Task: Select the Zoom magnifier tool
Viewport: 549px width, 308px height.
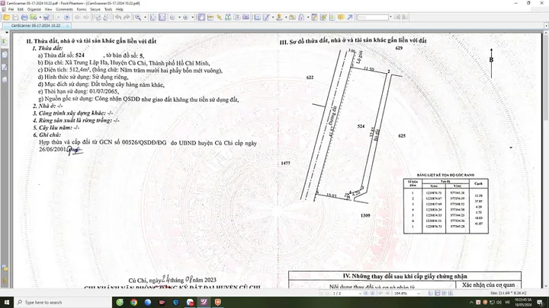Action: [x=138, y=17]
